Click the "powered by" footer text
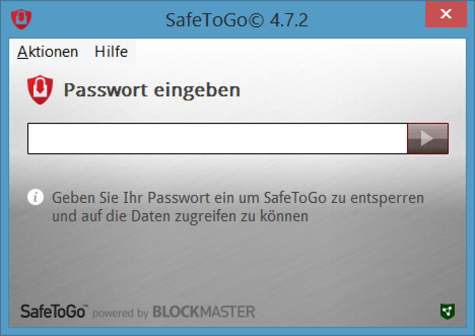The height and width of the screenshot is (336, 475). pos(120,313)
